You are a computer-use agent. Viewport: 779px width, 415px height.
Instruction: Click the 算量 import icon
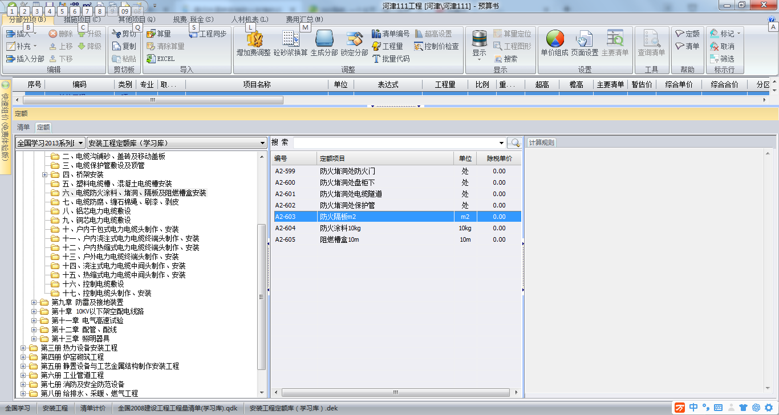click(x=159, y=34)
